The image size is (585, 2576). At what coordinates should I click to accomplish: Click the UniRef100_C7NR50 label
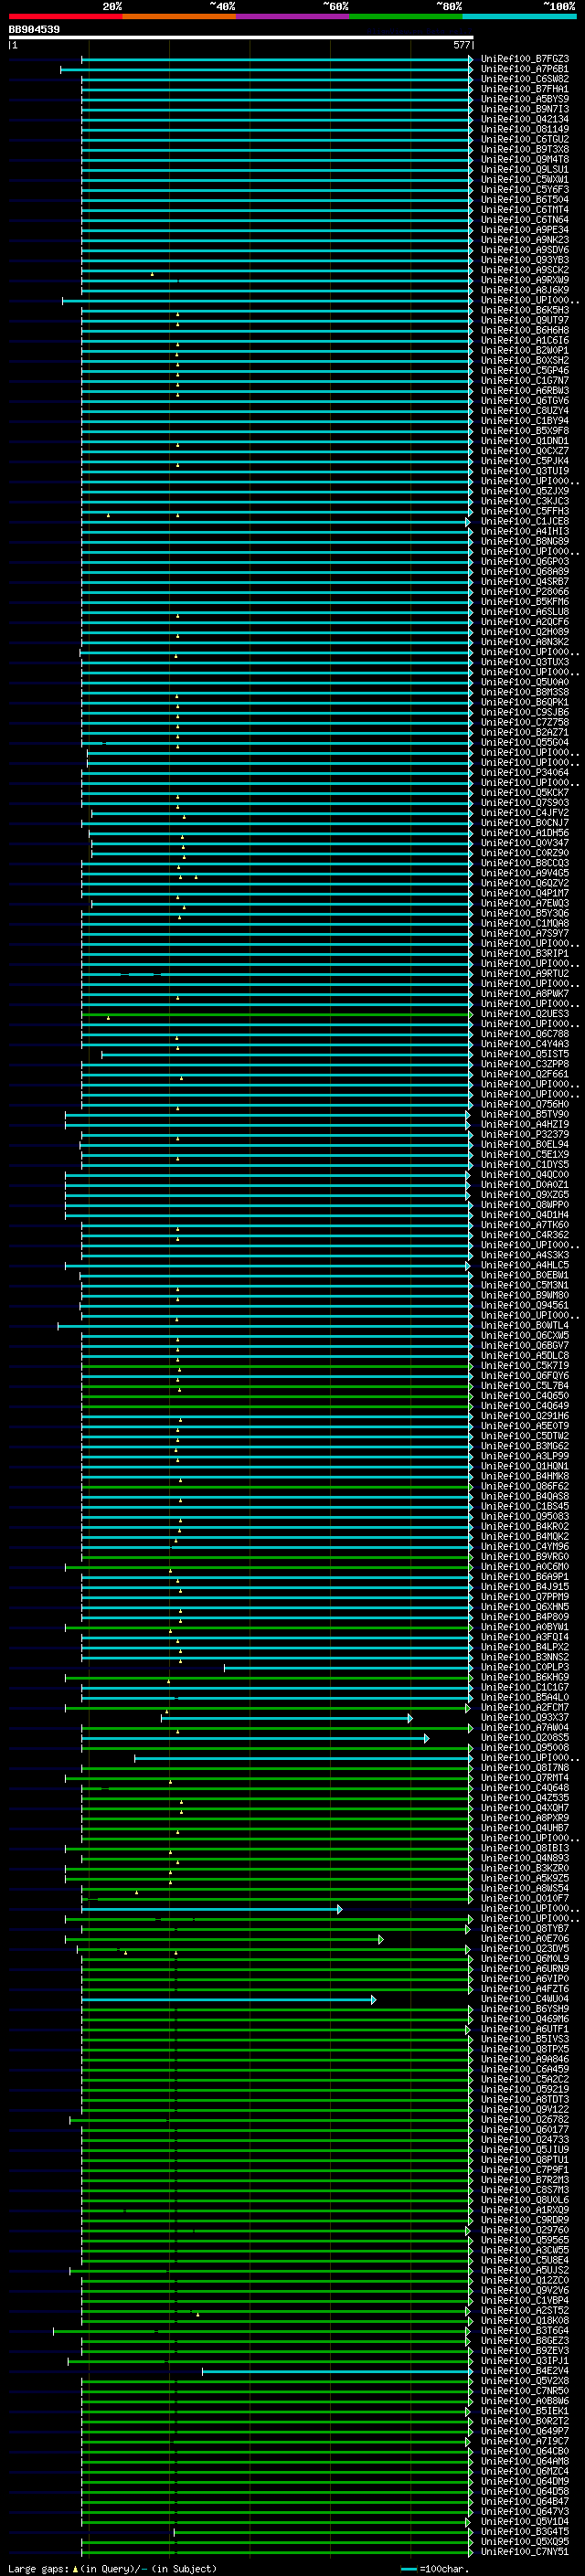click(x=525, y=2391)
